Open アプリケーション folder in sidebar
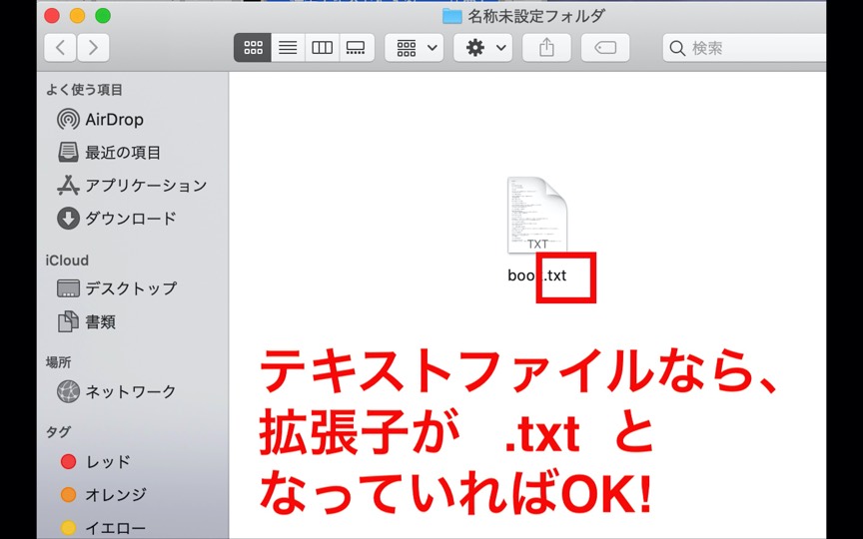This screenshot has height=539, width=863. (x=145, y=186)
